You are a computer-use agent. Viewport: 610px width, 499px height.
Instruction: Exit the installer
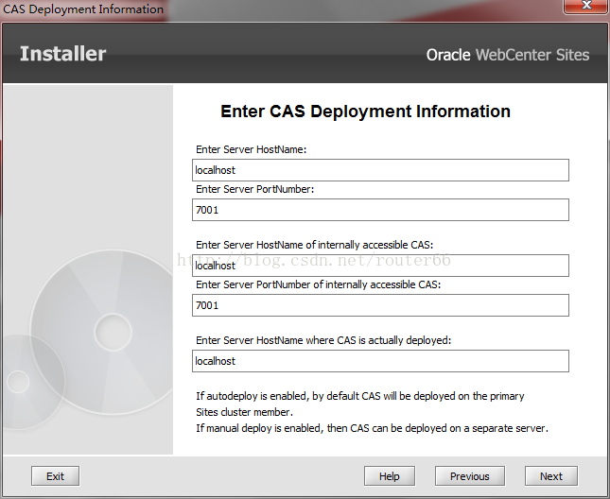55,476
